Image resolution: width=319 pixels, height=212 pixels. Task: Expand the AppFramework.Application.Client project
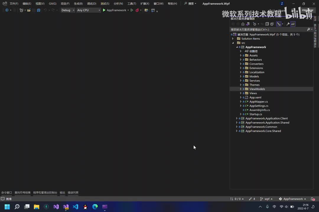(237, 118)
